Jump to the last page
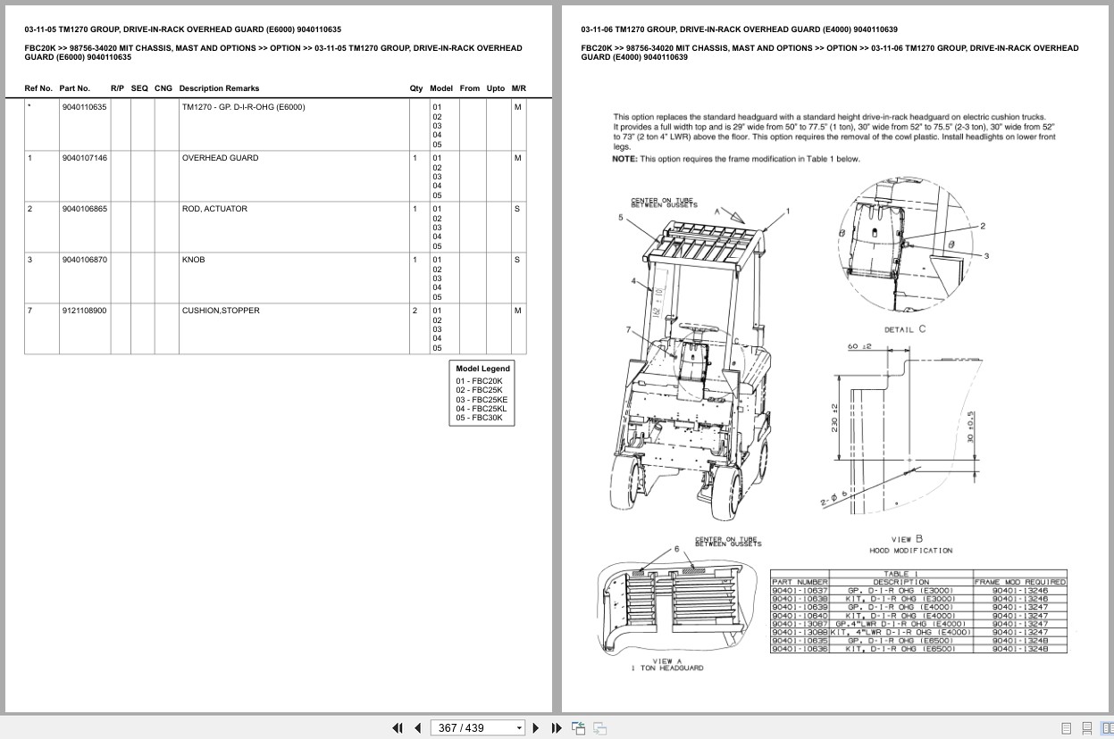Viewport: 1114px width, 739px height. tap(557, 727)
